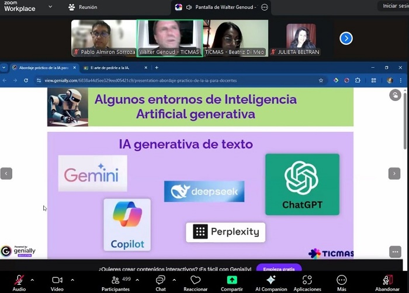
Task: Open Aplicaciones apps panel
Action: pyautogui.click(x=307, y=281)
